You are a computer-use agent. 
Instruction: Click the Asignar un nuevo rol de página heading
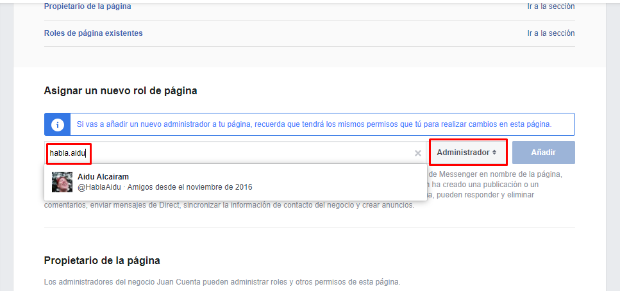120,91
